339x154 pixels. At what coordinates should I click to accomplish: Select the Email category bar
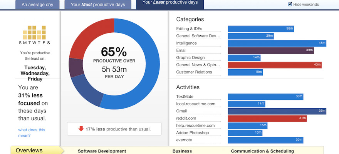click(270, 50)
